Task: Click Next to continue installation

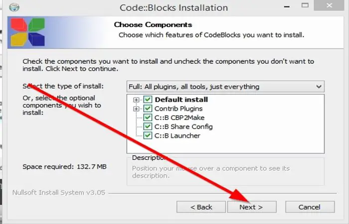Action: (252, 207)
